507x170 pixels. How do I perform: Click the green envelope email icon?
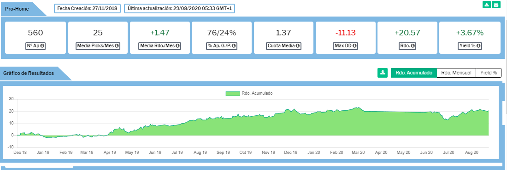(x=495, y=5)
